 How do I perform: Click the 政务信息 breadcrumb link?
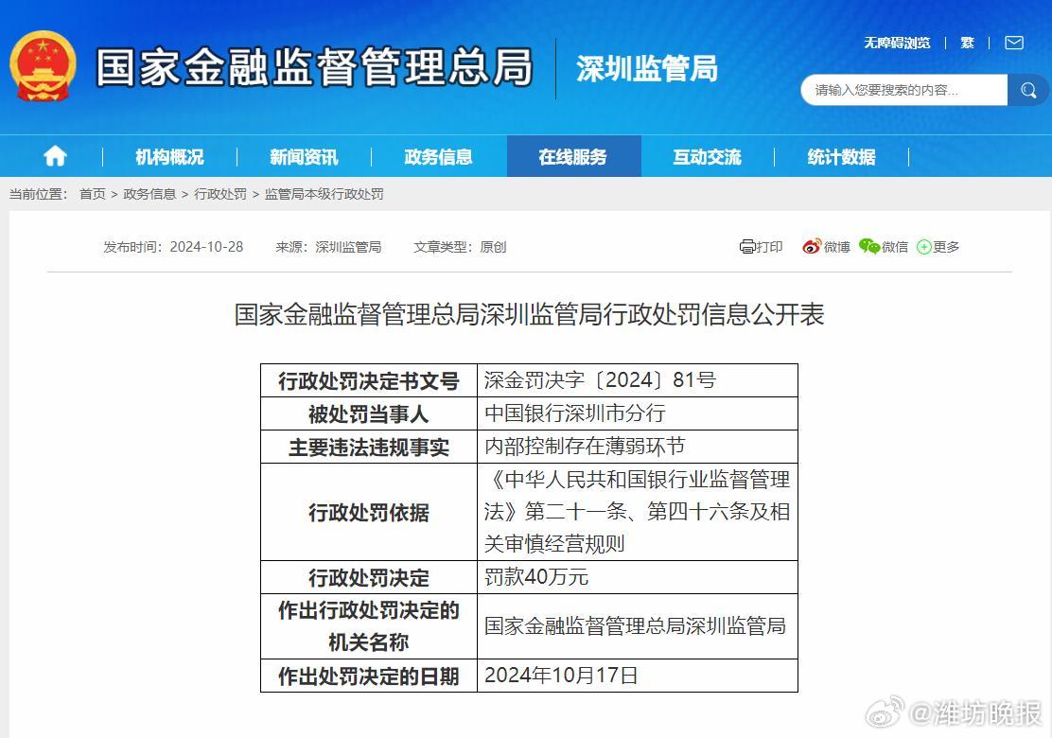tap(149, 194)
